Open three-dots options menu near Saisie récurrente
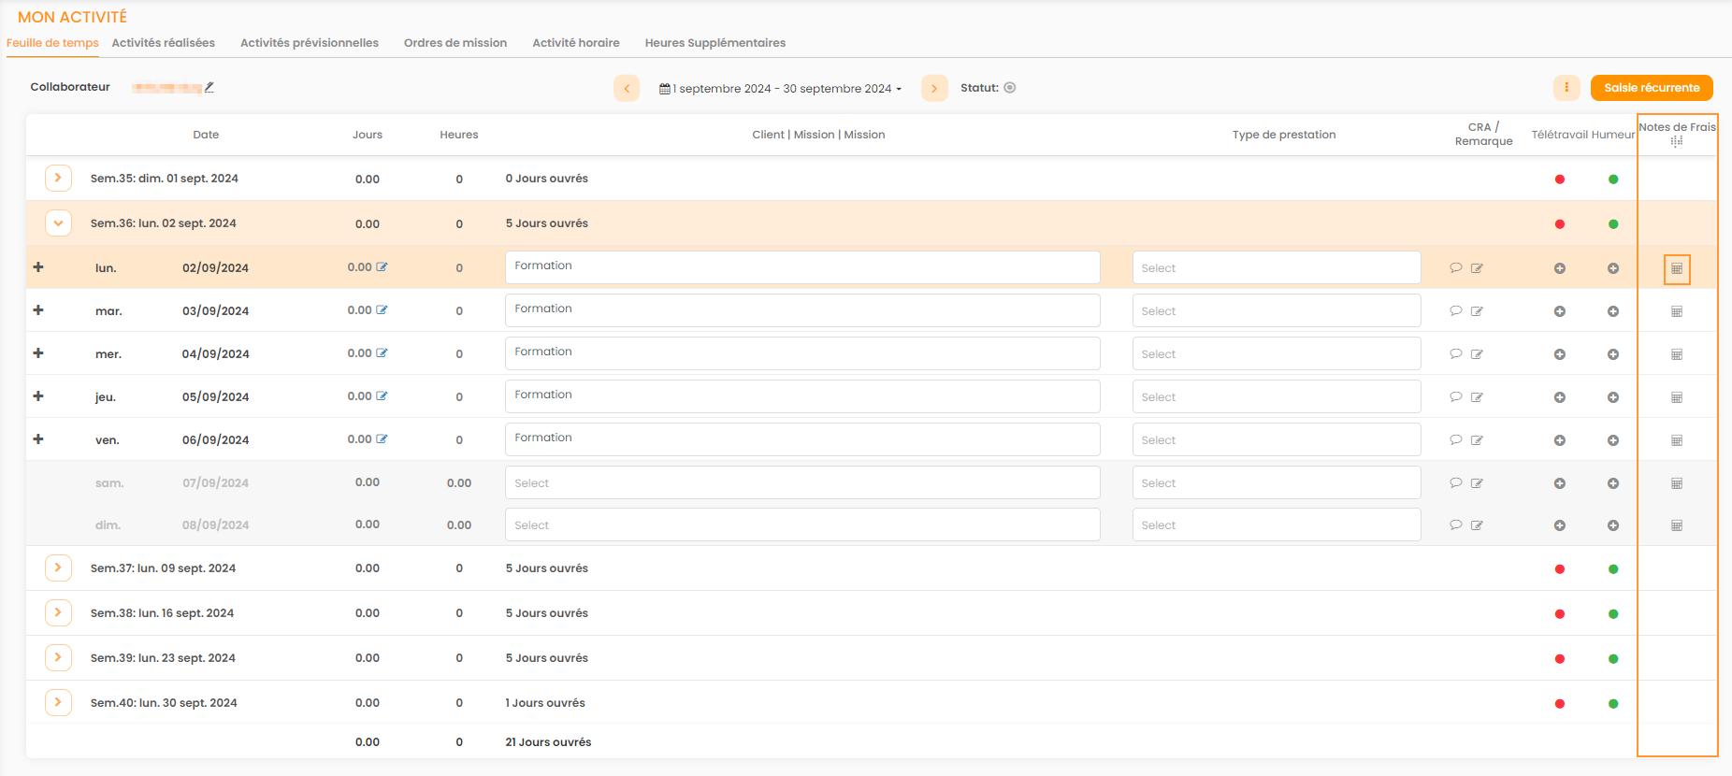Image resolution: width=1732 pixels, height=776 pixels. 1566,88
